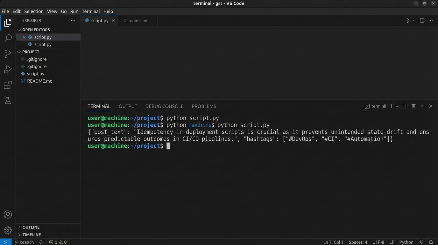Image resolution: width=438 pixels, height=245 pixels.
Task: Toggle maximize panel with the chevron icon
Action: tap(422, 106)
